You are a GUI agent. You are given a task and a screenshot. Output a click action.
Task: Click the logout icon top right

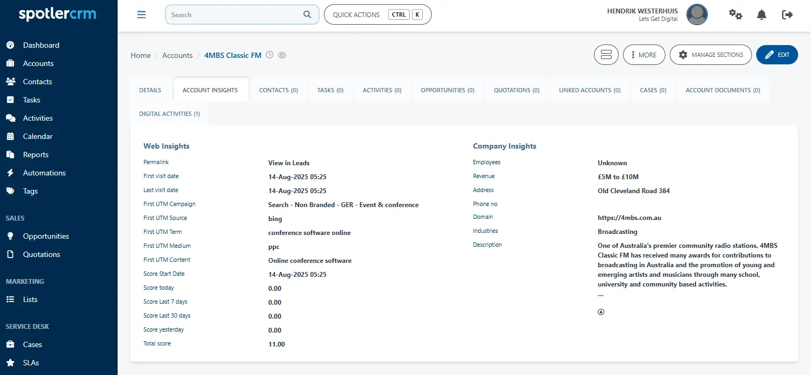[787, 14]
